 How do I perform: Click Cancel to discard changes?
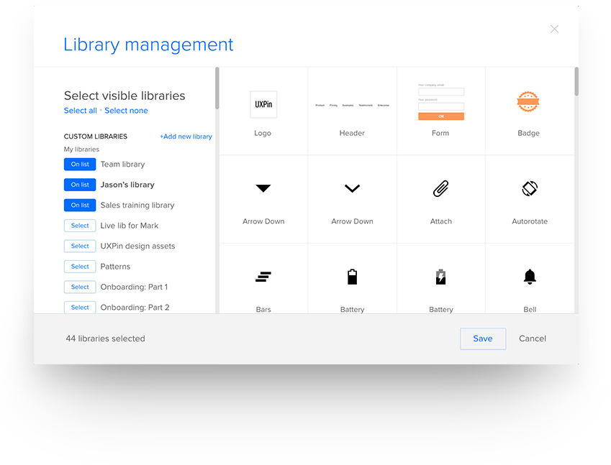pos(533,339)
